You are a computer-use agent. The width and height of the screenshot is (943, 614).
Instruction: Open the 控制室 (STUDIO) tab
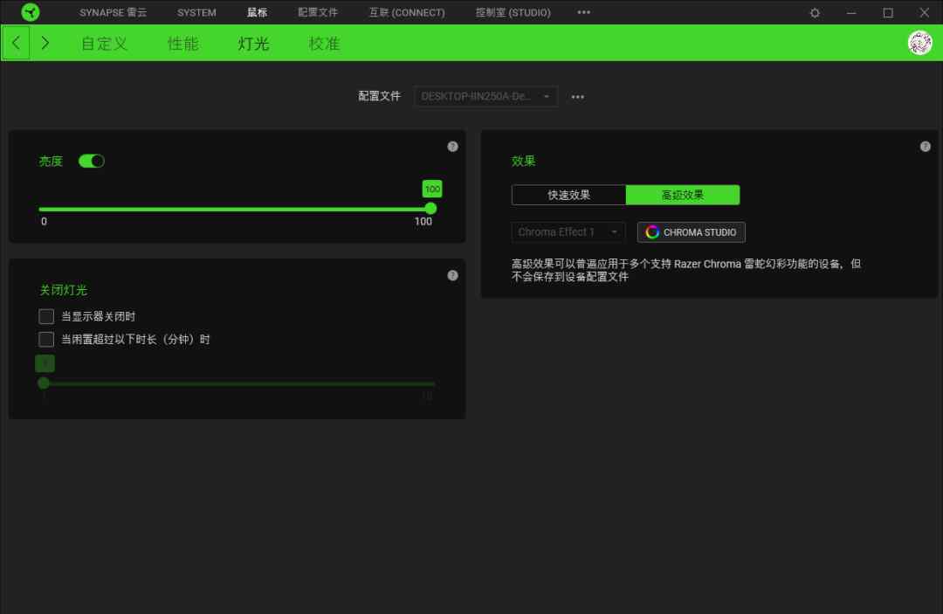(513, 12)
